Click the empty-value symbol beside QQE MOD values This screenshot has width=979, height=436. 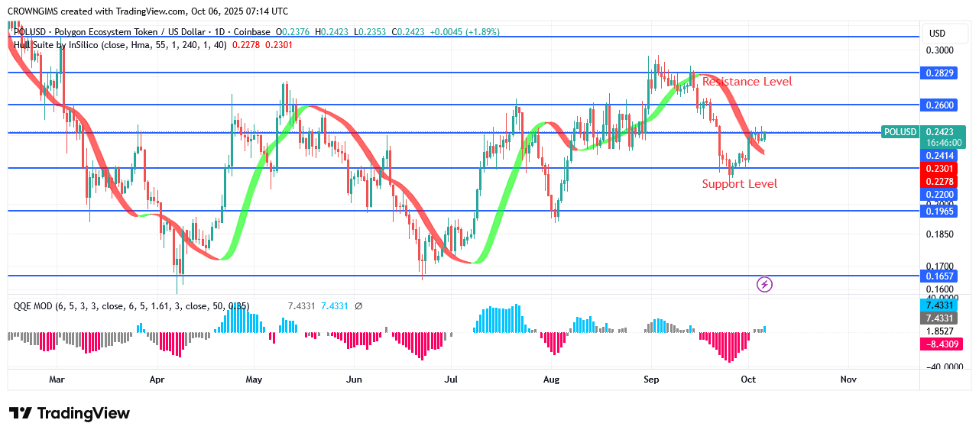(358, 306)
